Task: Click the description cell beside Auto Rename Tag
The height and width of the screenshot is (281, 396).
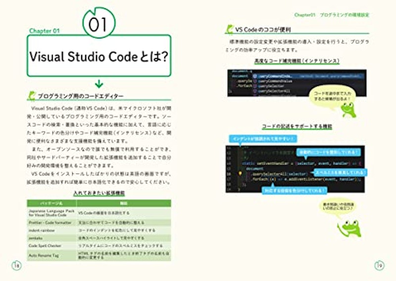Action: pos(124,255)
